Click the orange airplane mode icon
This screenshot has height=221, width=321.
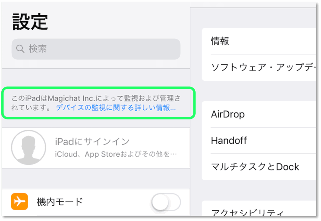tap(19, 201)
